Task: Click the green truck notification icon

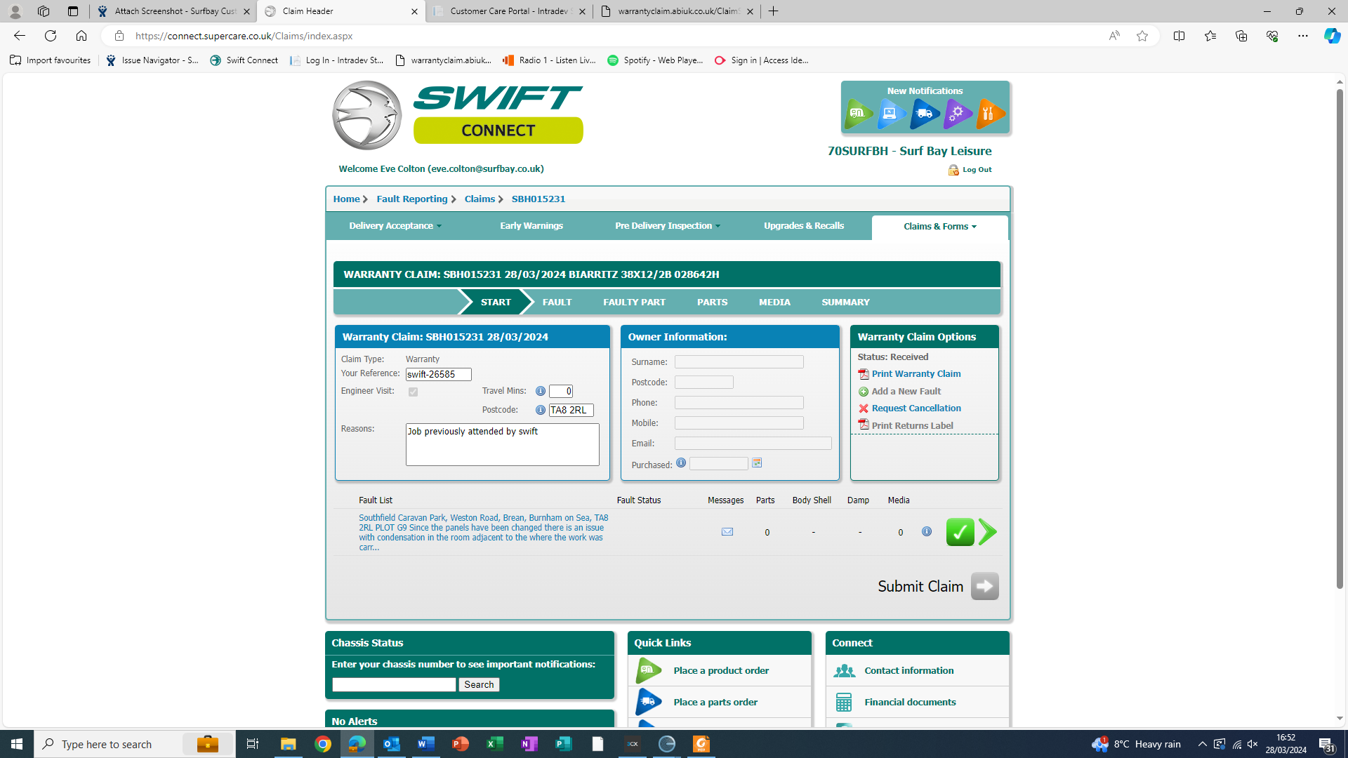Action: tap(858, 114)
